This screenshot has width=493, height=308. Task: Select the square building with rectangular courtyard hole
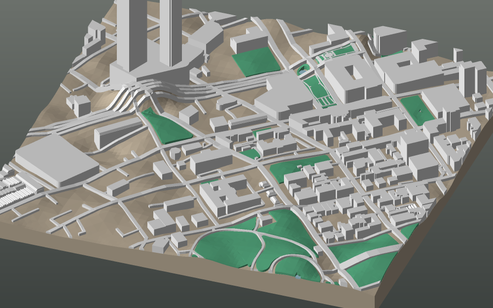352,78
